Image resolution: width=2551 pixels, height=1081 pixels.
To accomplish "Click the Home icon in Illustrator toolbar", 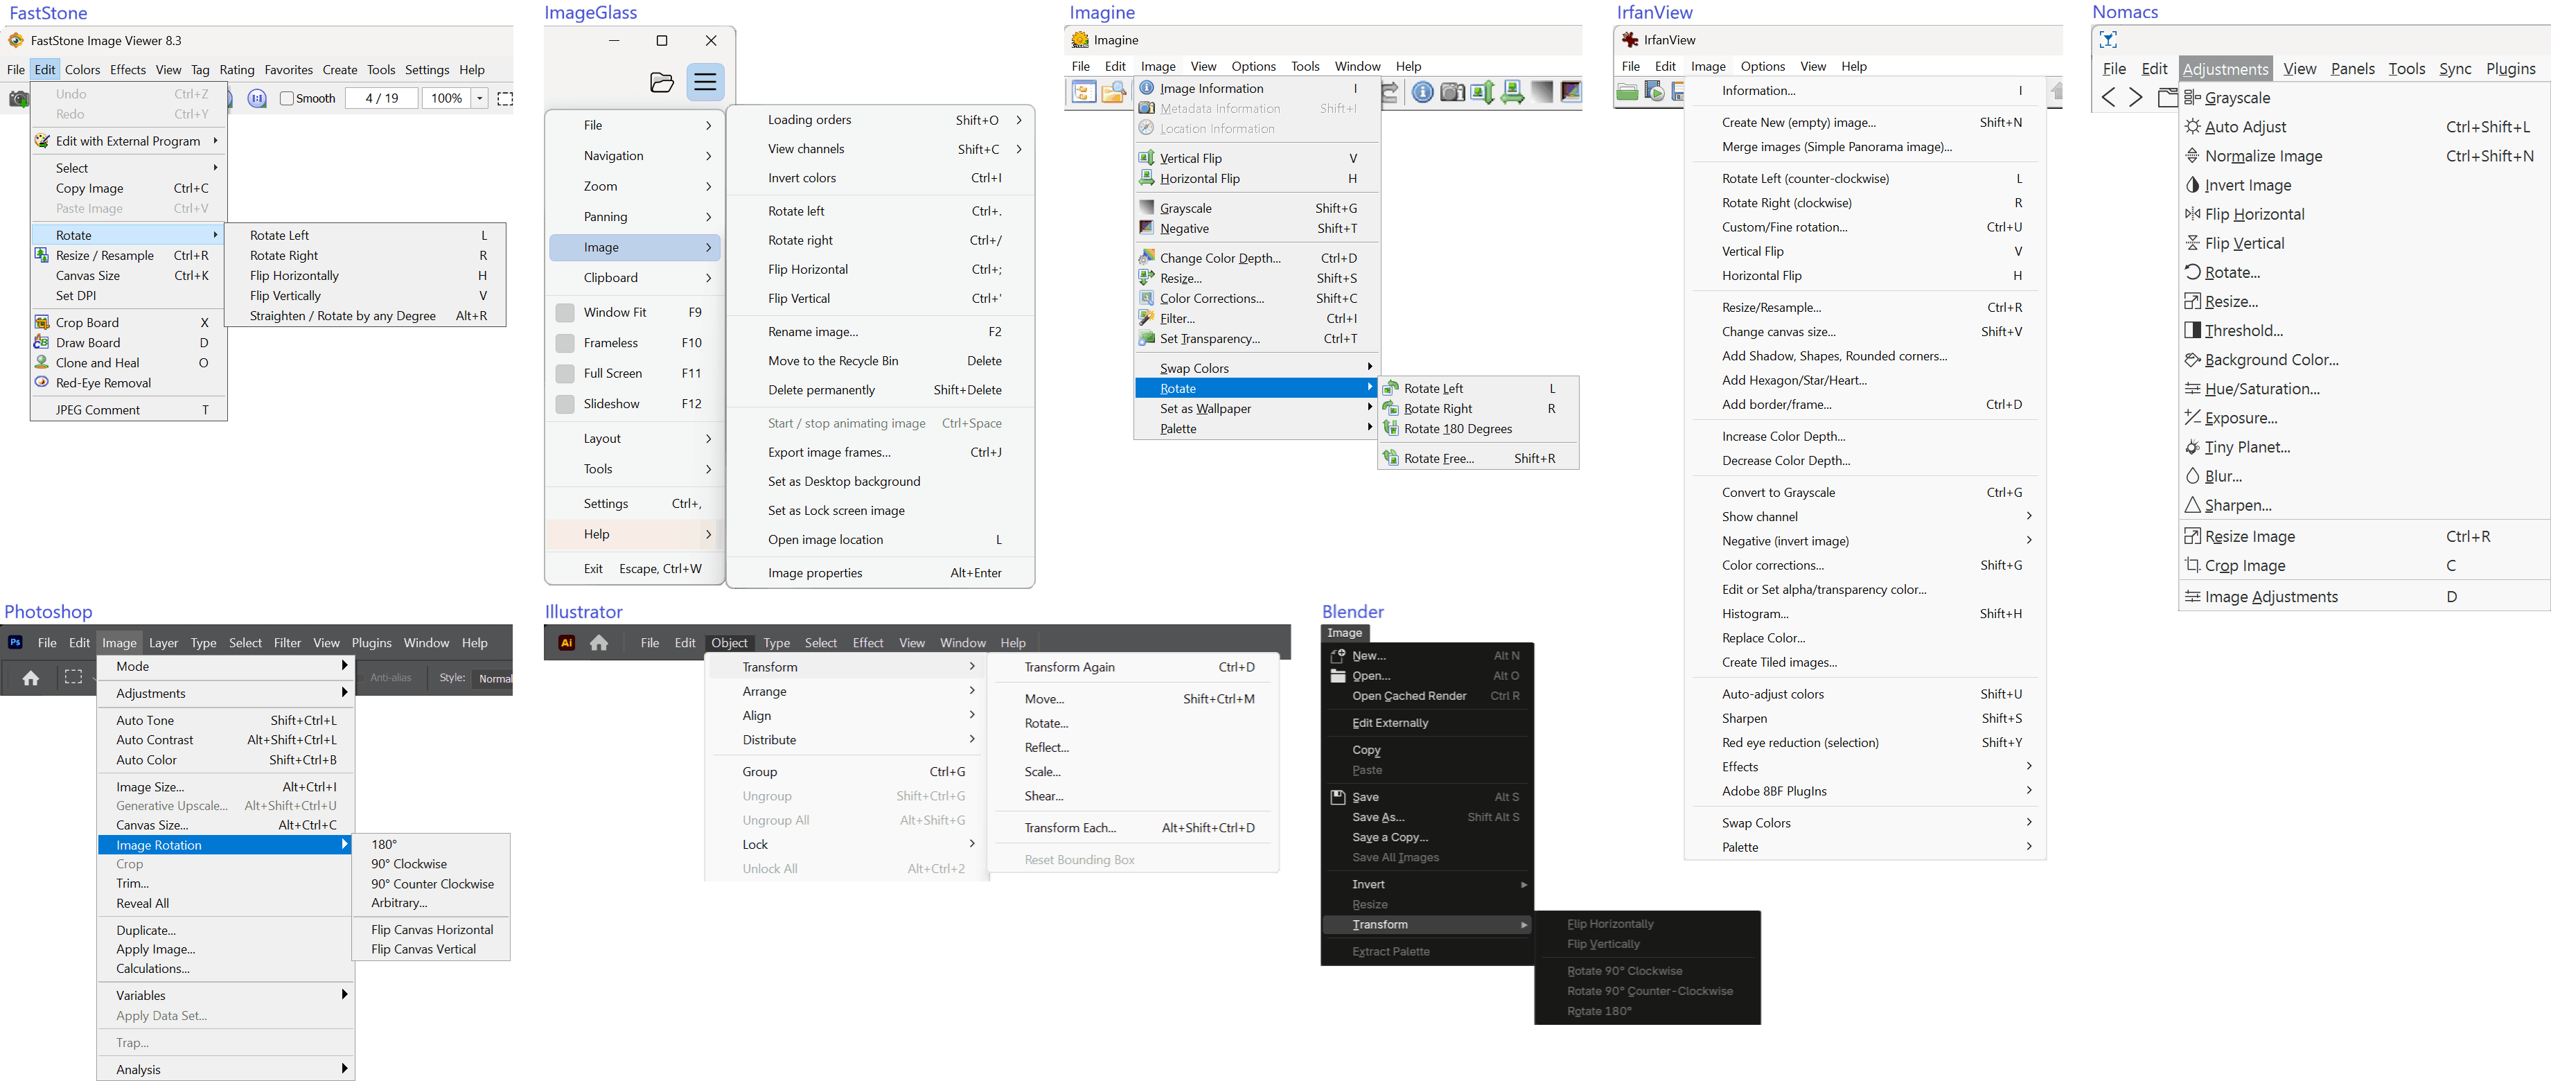I will tap(599, 642).
